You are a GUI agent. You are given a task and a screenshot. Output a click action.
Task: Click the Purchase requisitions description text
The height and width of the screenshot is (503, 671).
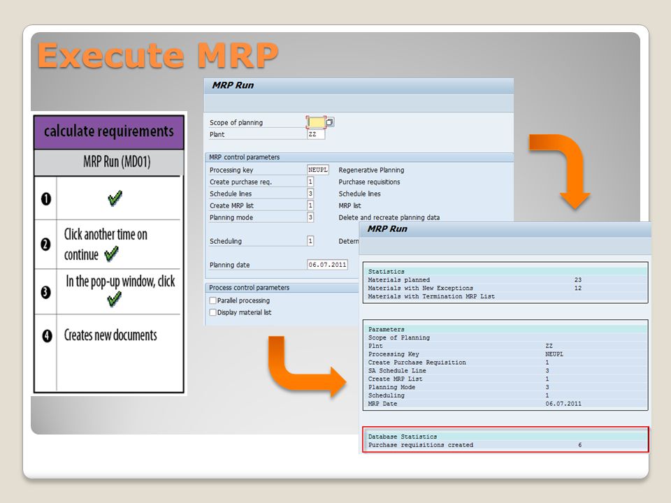(x=369, y=182)
